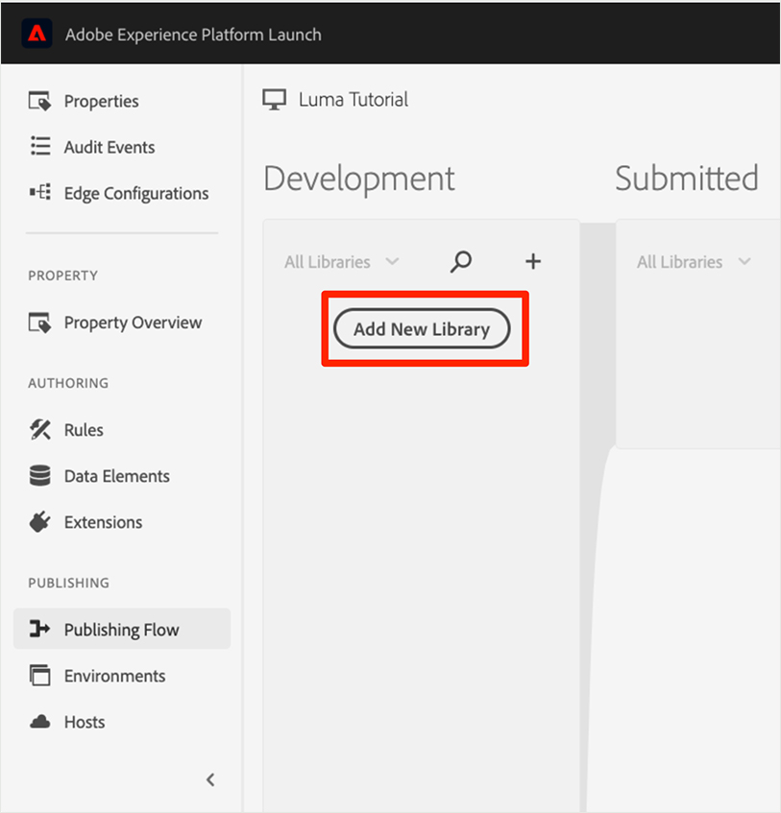
Task: Click the Adobe logo icon
Action: point(37,34)
